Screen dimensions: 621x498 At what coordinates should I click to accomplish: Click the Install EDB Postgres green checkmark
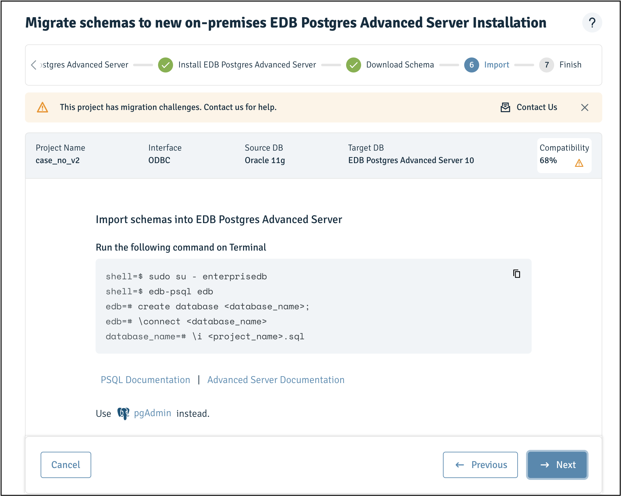[x=166, y=65]
